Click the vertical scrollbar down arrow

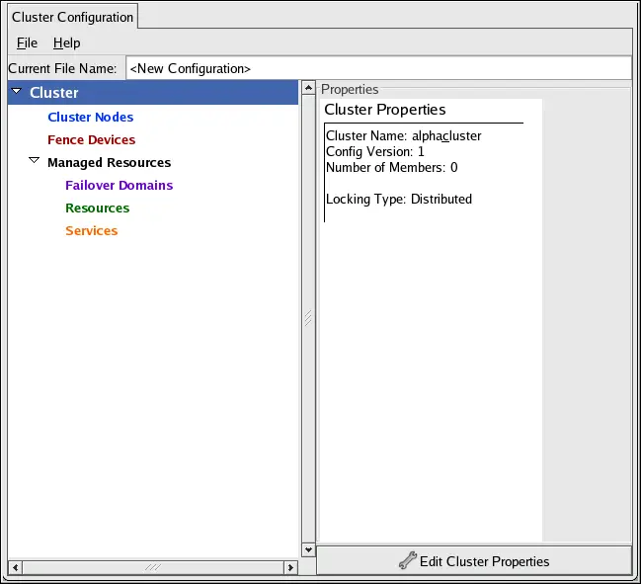[x=307, y=549]
